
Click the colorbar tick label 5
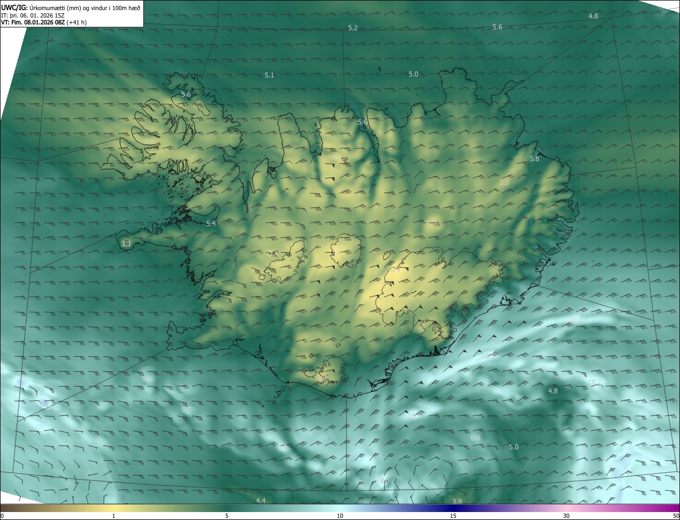[x=227, y=516]
